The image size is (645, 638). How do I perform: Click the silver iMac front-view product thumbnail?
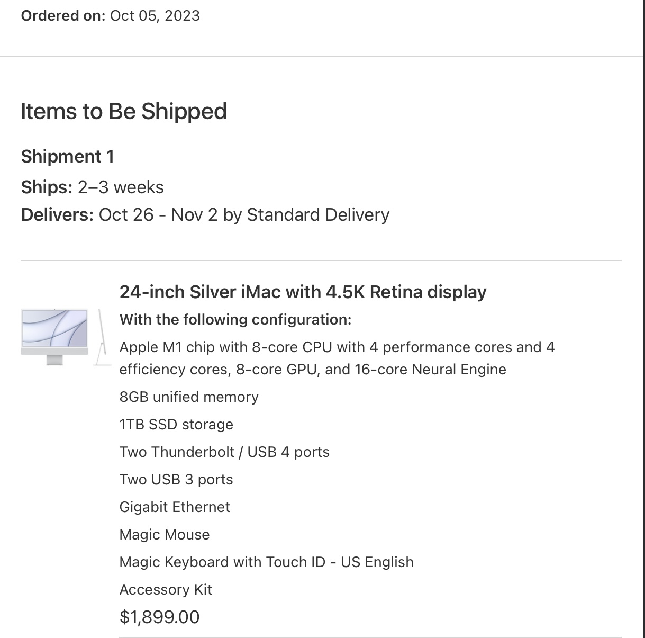pyautogui.click(x=54, y=336)
